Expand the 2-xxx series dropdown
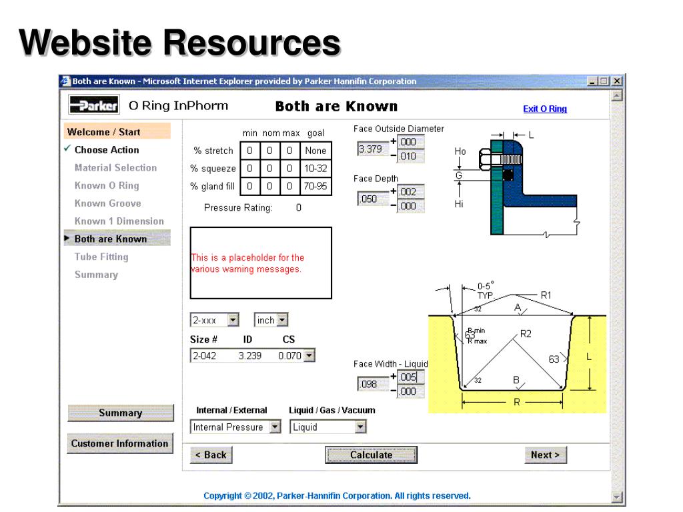Viewport: 683px width, 512px height. [233, 320]
